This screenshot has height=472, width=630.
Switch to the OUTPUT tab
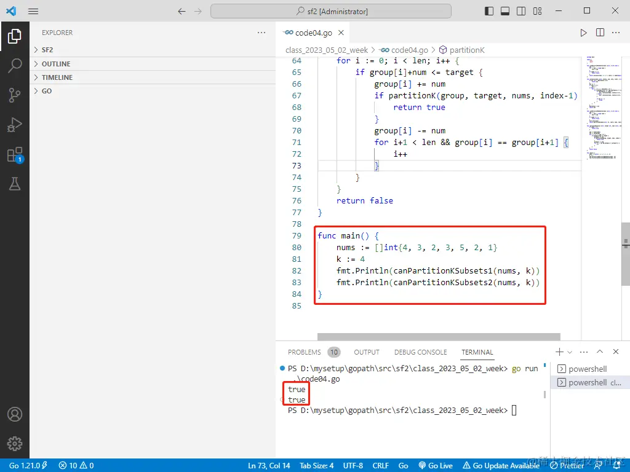click(x=367, y=352)
